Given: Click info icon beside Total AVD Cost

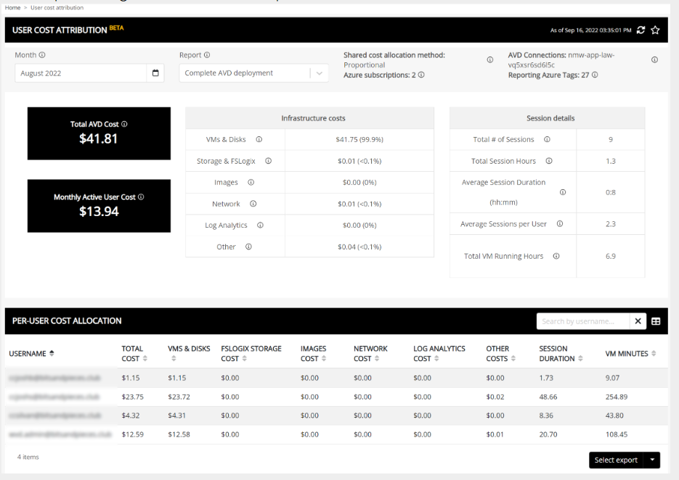Looking at the screenshot, I should (124, 124).
